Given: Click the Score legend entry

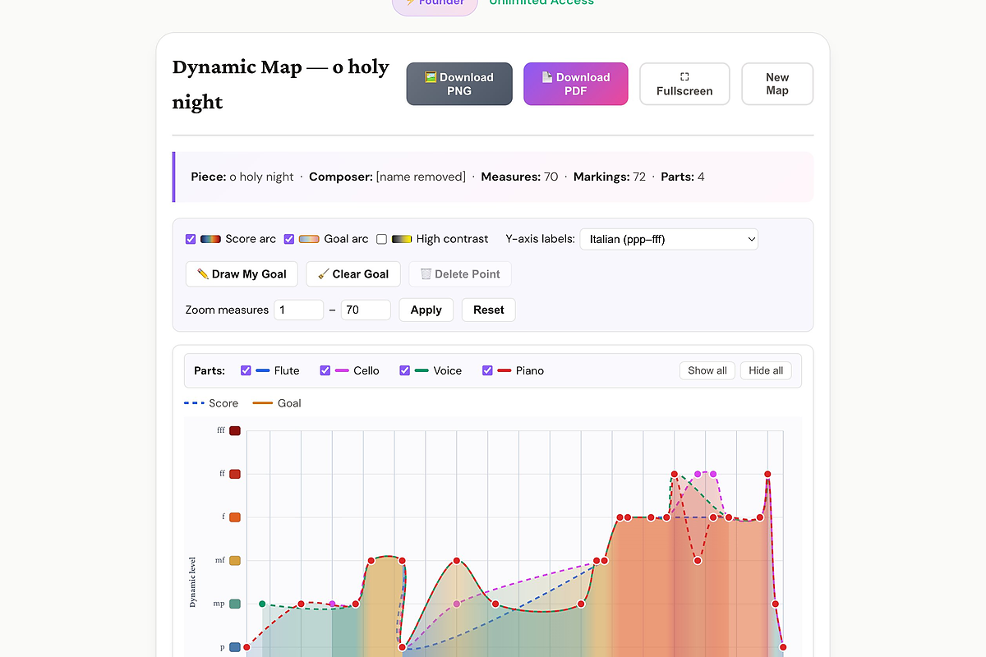Looking at the screenshot, I should (x=211, y=403).
